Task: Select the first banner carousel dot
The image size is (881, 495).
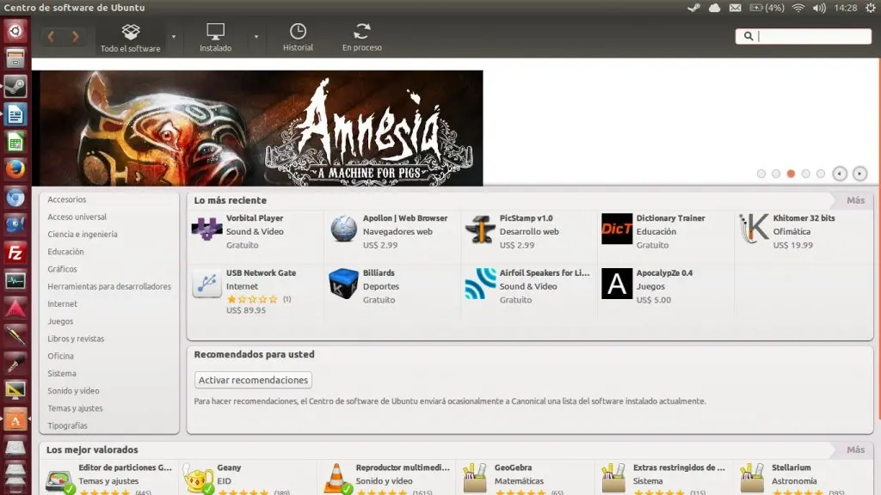Action: click(761, 174)
